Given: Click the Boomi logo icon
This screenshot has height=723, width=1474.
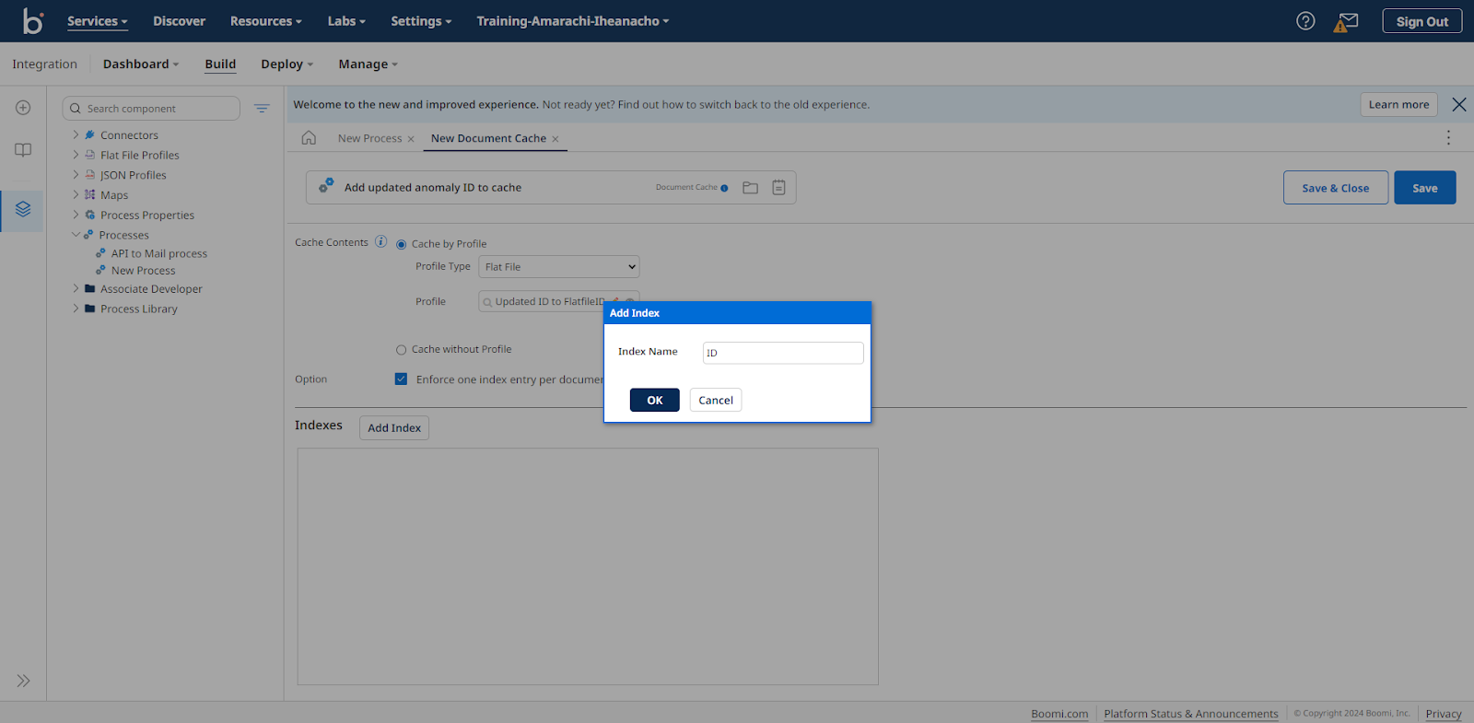Looking at the screenshot, I should tap(33, 20).
